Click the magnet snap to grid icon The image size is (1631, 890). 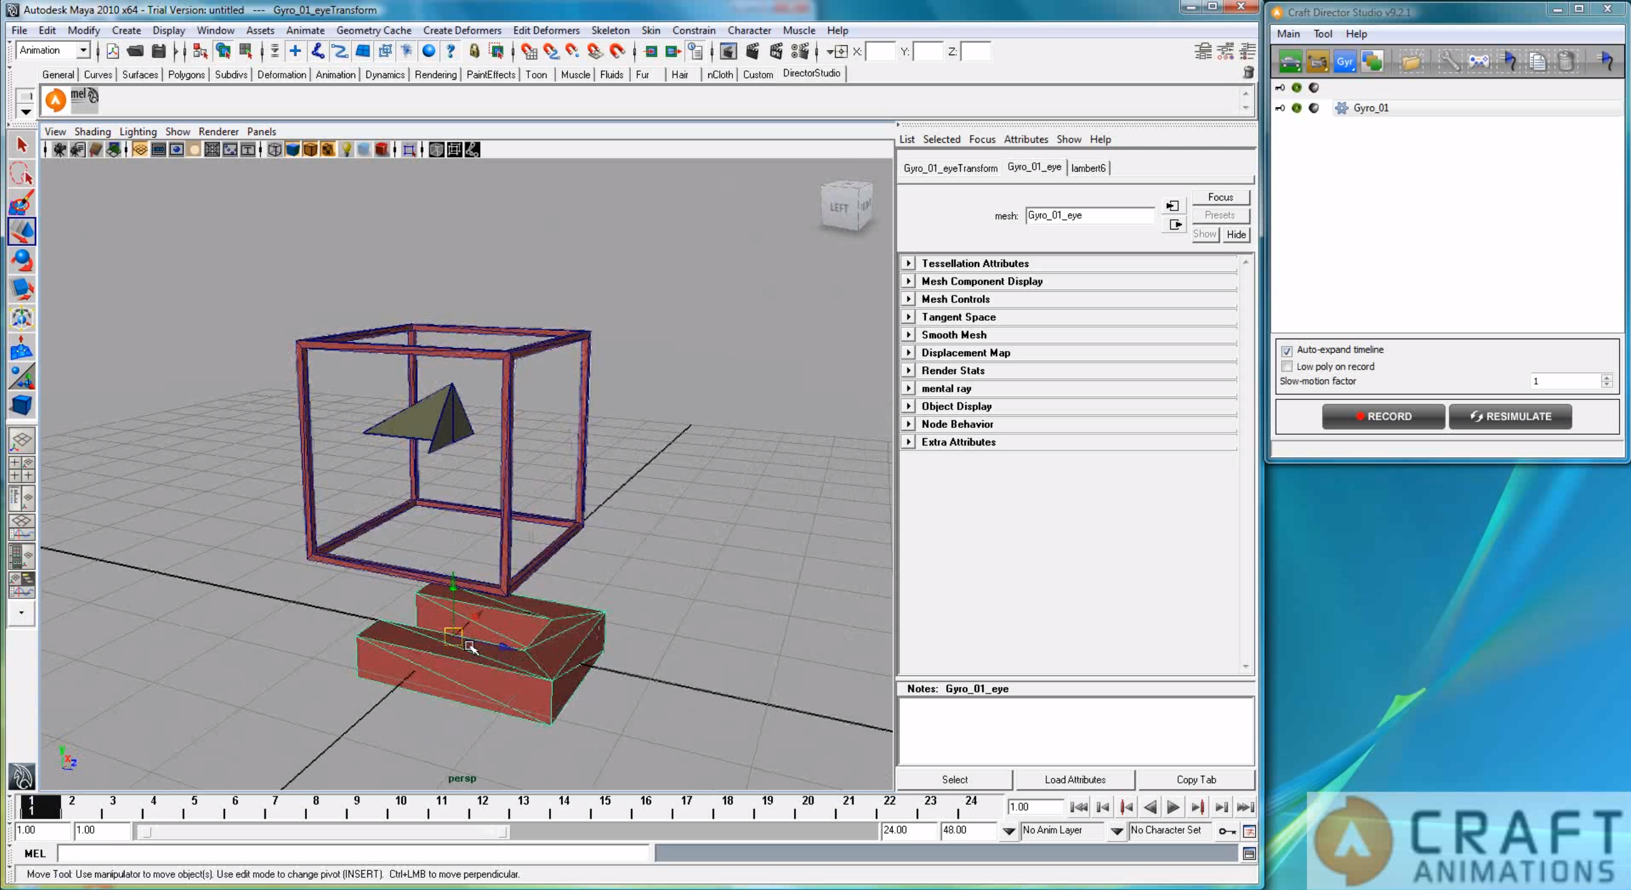point(528,51)
